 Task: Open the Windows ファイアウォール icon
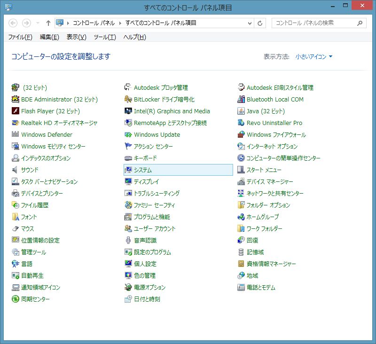(241, 134)
